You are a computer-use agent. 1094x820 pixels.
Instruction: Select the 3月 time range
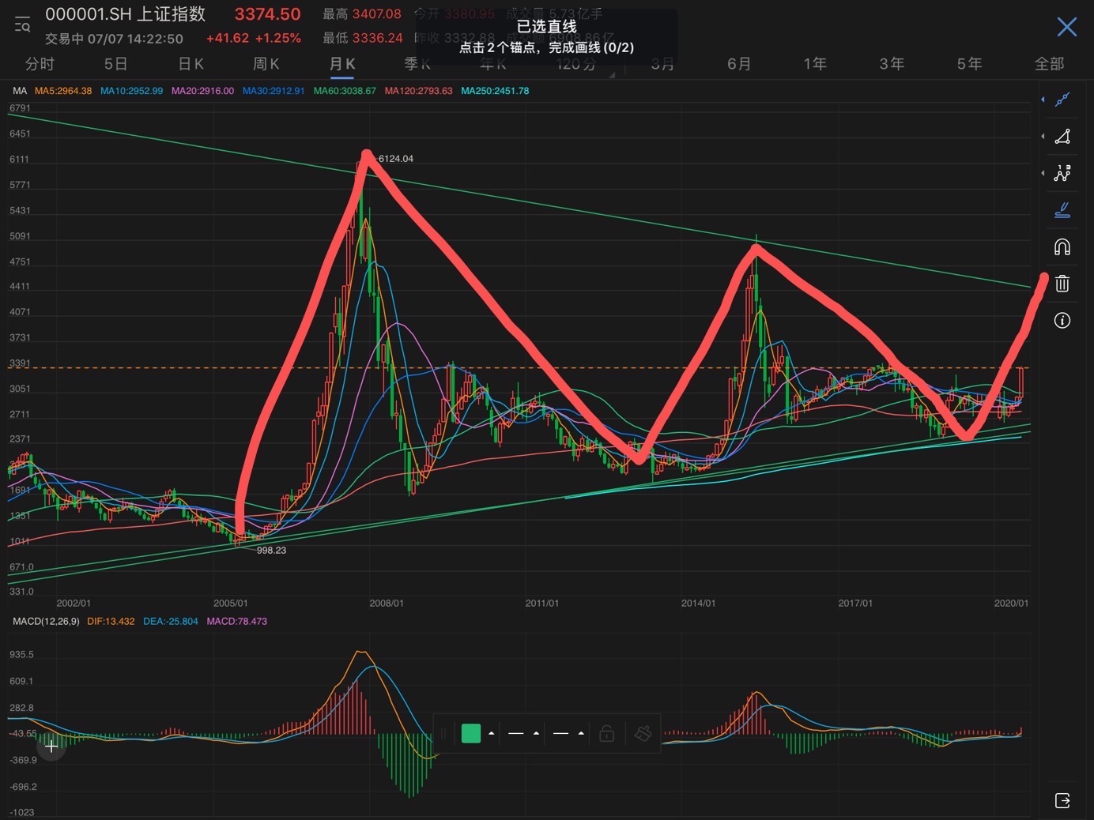point(662,64)
